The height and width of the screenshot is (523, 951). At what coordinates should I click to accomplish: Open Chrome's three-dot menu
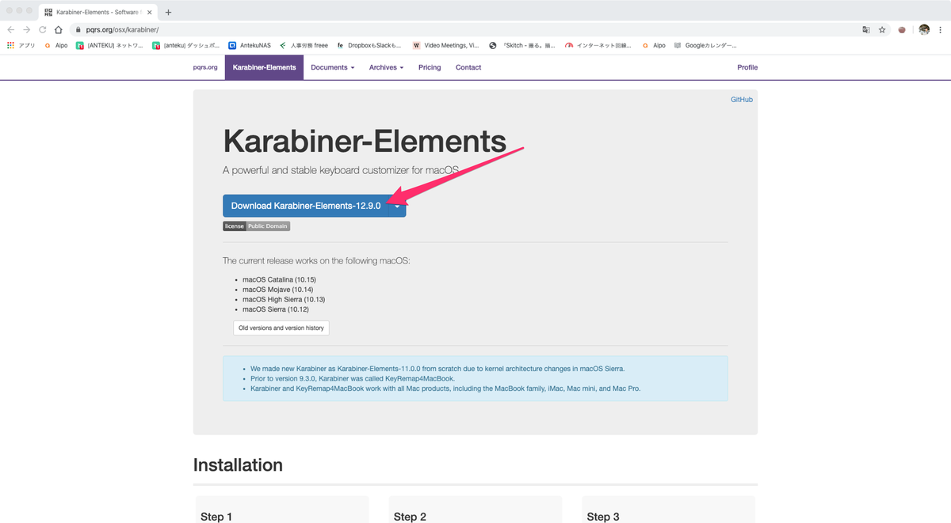click(941, 30)
